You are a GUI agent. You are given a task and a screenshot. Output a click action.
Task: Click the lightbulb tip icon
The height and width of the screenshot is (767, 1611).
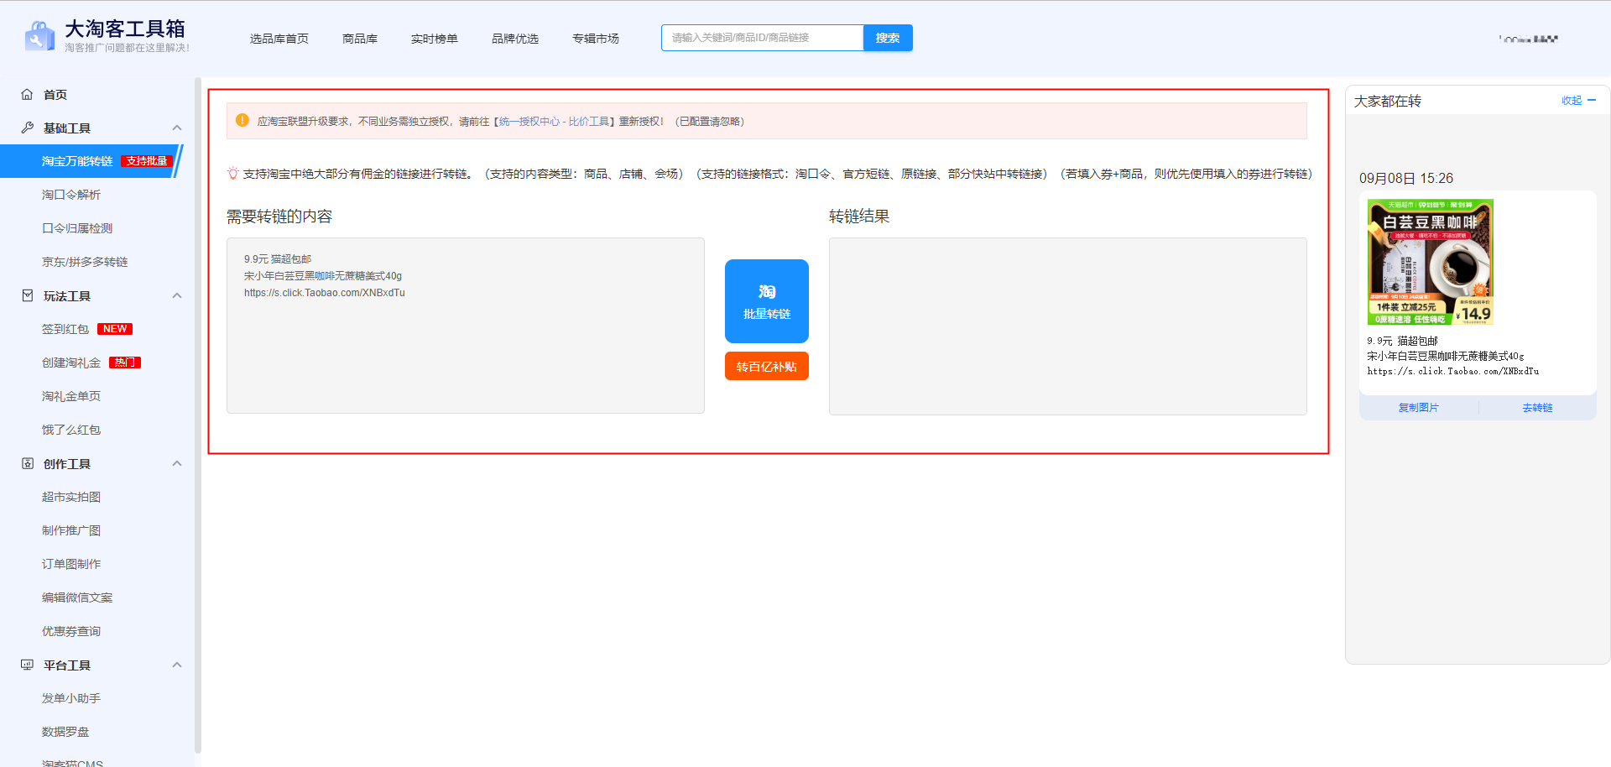click(x=233, y=174)
